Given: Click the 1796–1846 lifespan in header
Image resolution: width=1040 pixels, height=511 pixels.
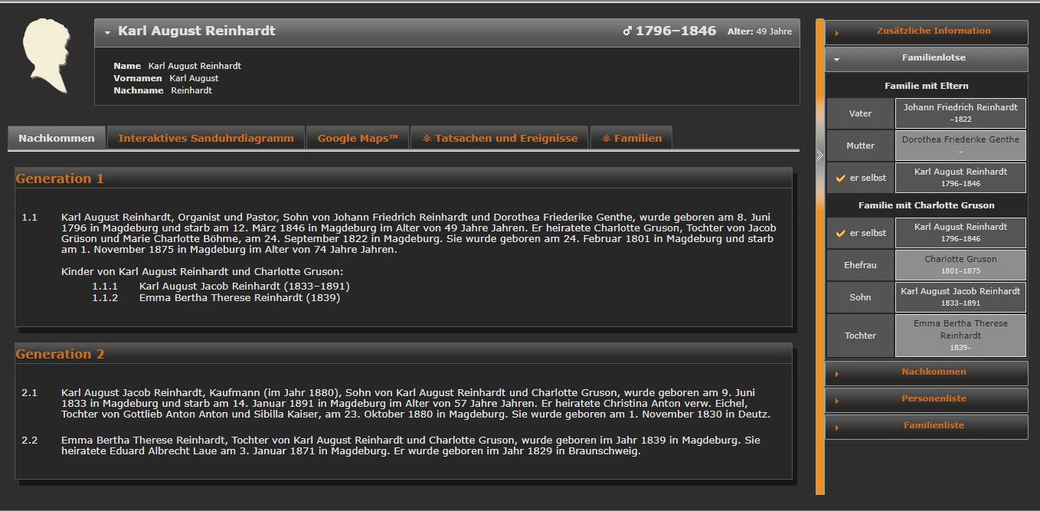Looking at the screenshot, I should 675,31.
